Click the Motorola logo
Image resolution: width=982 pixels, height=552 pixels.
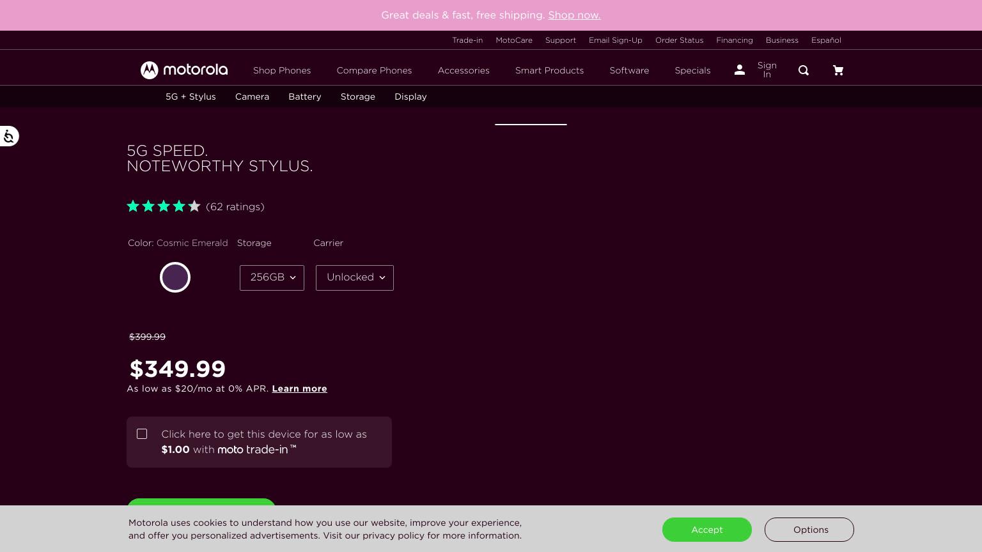click(x=184, y=70)
